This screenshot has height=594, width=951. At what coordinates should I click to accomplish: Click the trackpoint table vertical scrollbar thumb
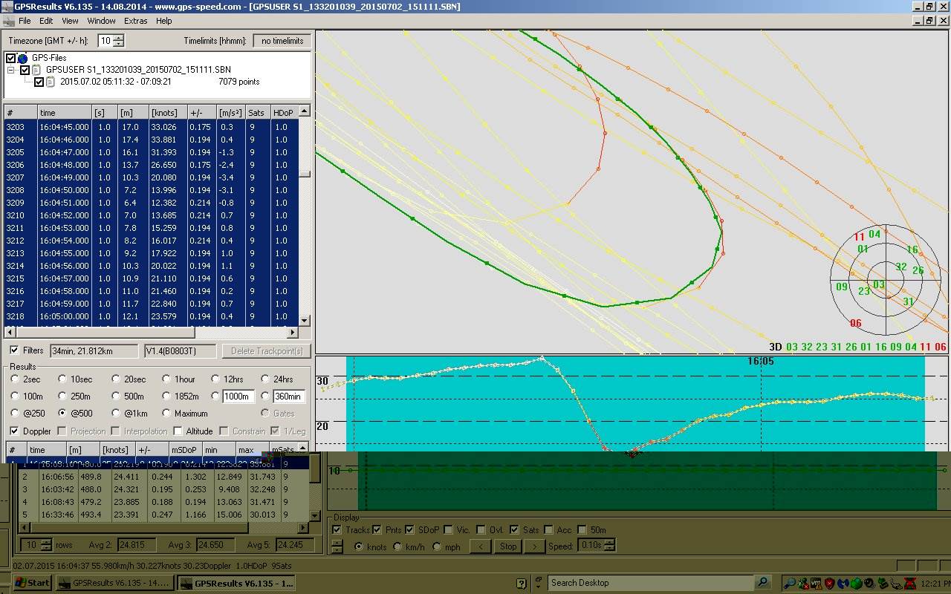tap(304, 174)
